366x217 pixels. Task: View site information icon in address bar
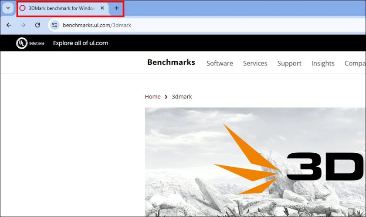tap(54, 25)
